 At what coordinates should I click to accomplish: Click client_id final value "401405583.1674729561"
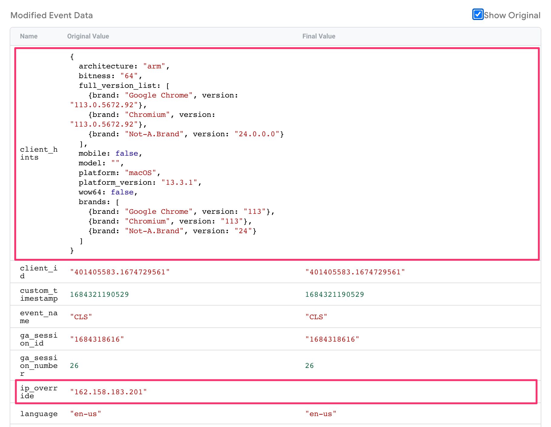(x=355, y=272)
